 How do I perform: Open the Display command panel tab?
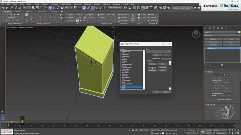222,28
